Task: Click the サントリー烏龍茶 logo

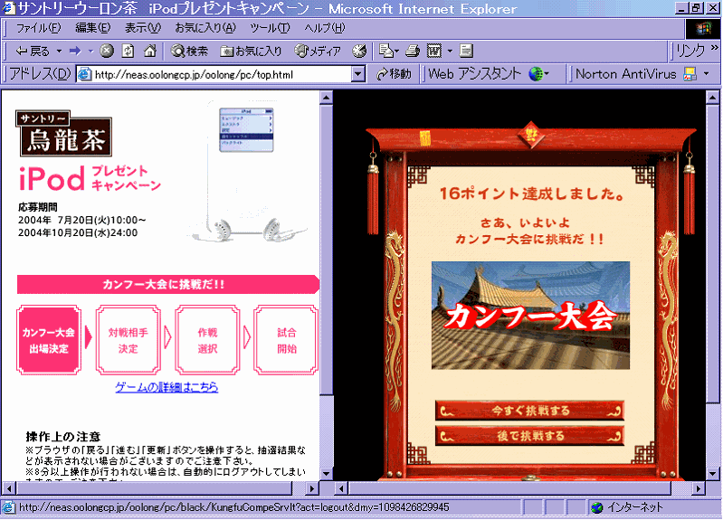Action: [x=63, y=134]
